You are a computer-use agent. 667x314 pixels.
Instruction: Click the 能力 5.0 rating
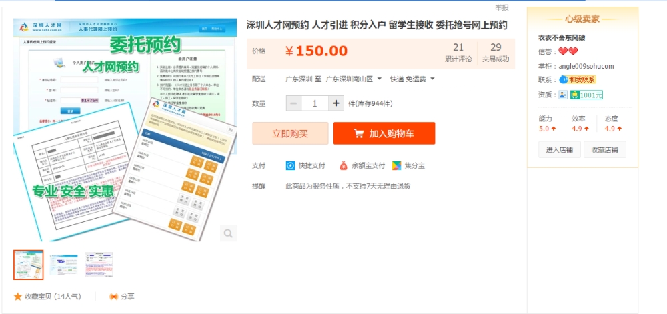tap(548, 123)
